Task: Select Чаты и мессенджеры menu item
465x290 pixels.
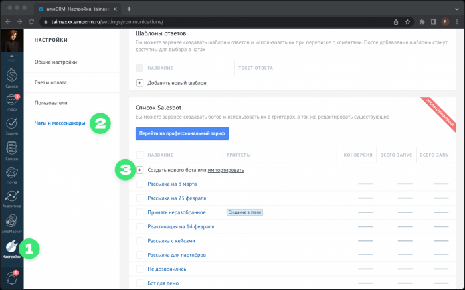Action: [x=61, y=123]
